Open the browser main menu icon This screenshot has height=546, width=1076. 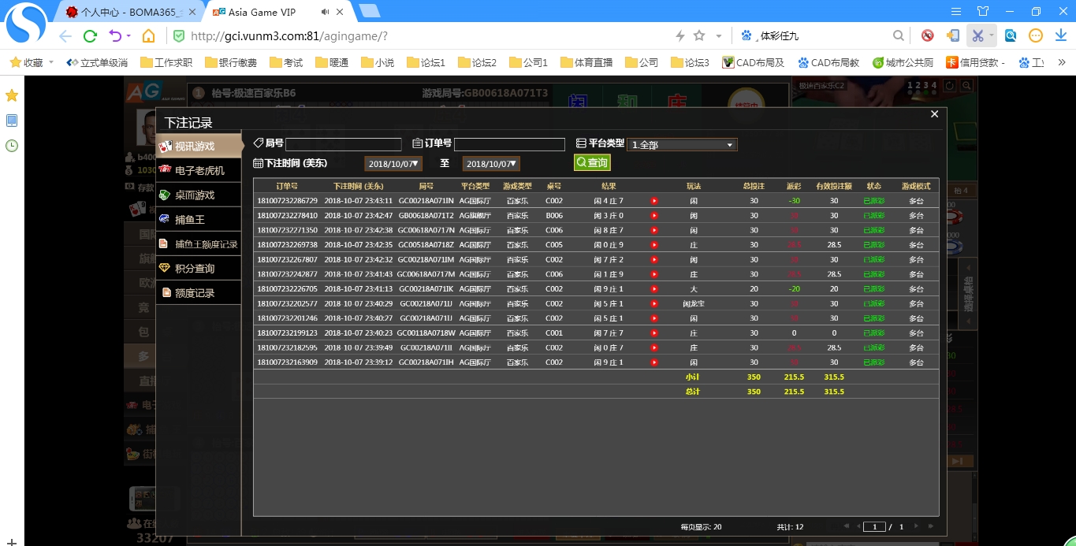click(956, 11)
